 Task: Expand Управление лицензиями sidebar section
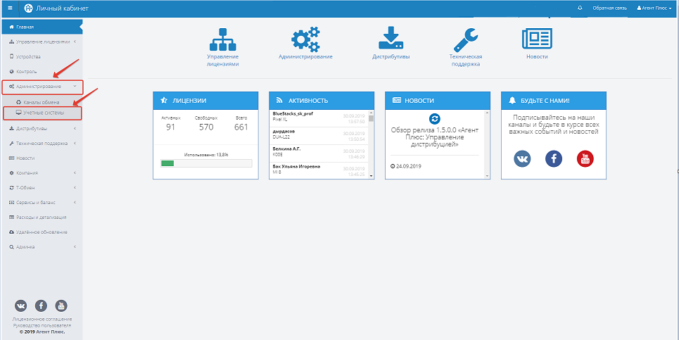[41, 42]
